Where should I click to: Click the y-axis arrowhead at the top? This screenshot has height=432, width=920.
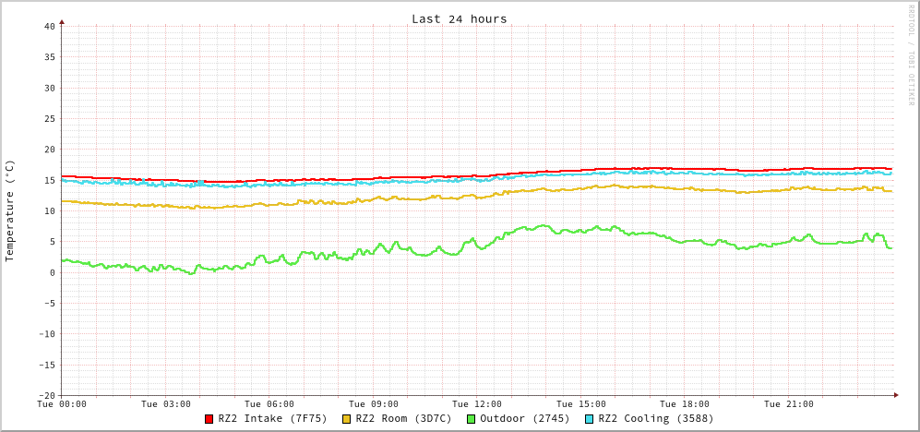click(x=62, y=21)
